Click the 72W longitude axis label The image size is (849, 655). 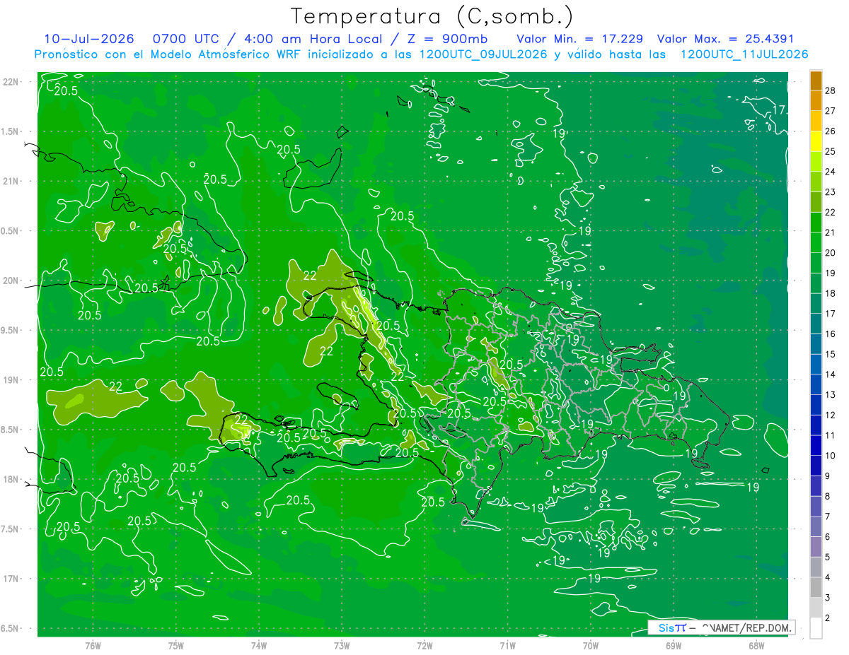[x=424, y=646]
